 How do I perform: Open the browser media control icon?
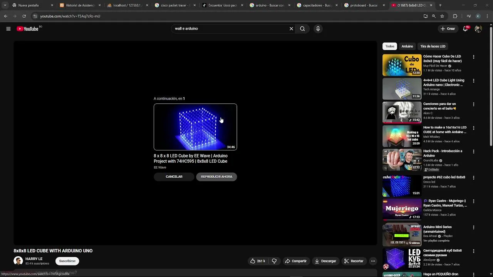468,16
